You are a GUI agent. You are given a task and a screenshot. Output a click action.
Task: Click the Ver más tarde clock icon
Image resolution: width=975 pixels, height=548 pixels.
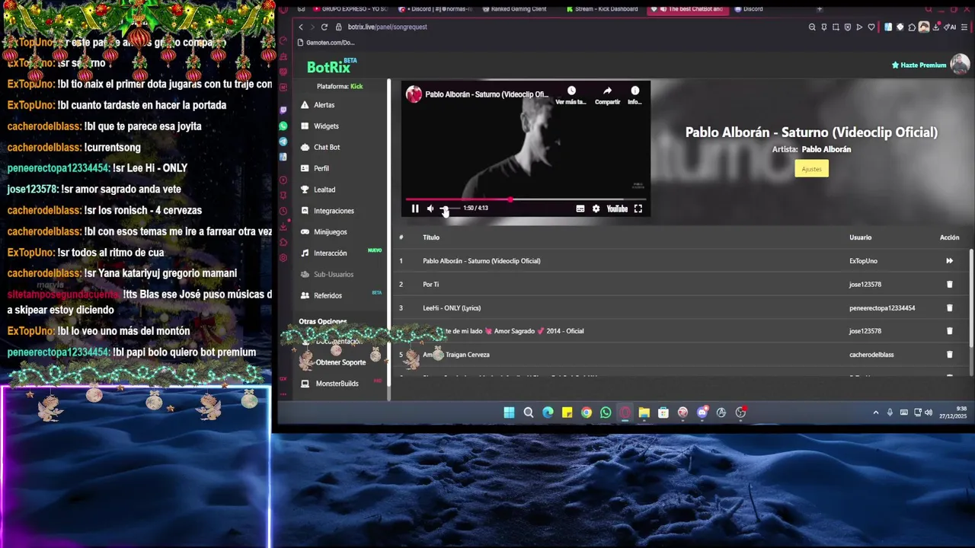571,91
